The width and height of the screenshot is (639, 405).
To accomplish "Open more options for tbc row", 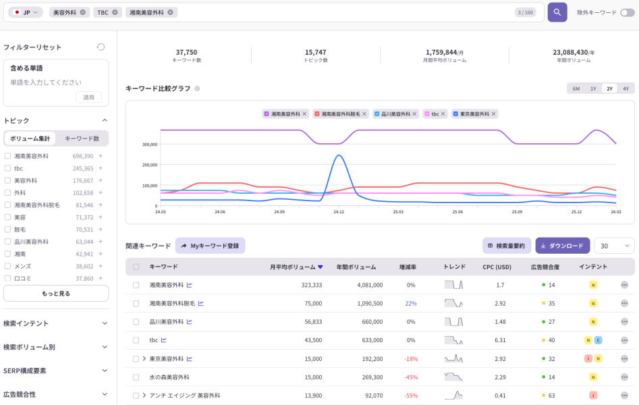I will 624,340.
